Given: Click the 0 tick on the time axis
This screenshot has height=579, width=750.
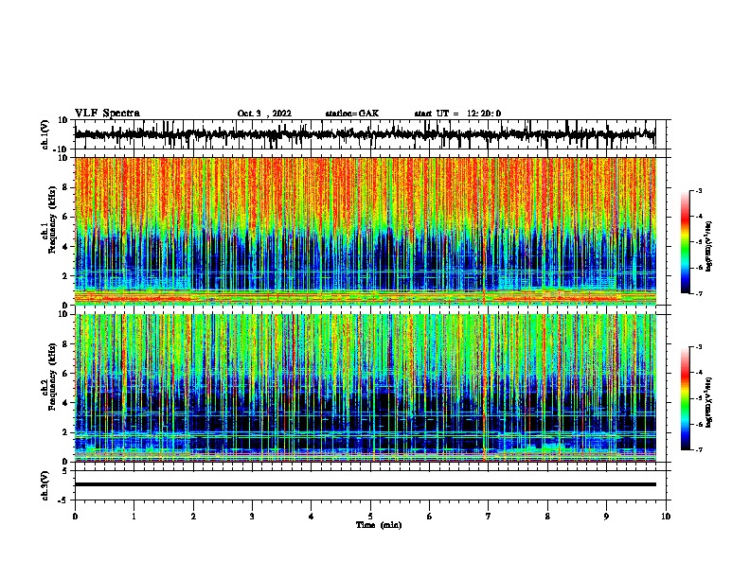Looking at the screenshot, I should 75,517.
